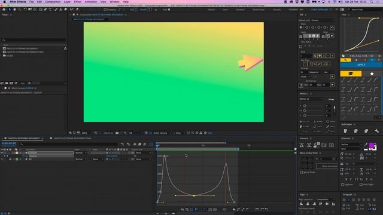This screenshot has width=383, height=215.
Task: Open the Default unit Frames dropdown
Action: [x=323, y=20]
